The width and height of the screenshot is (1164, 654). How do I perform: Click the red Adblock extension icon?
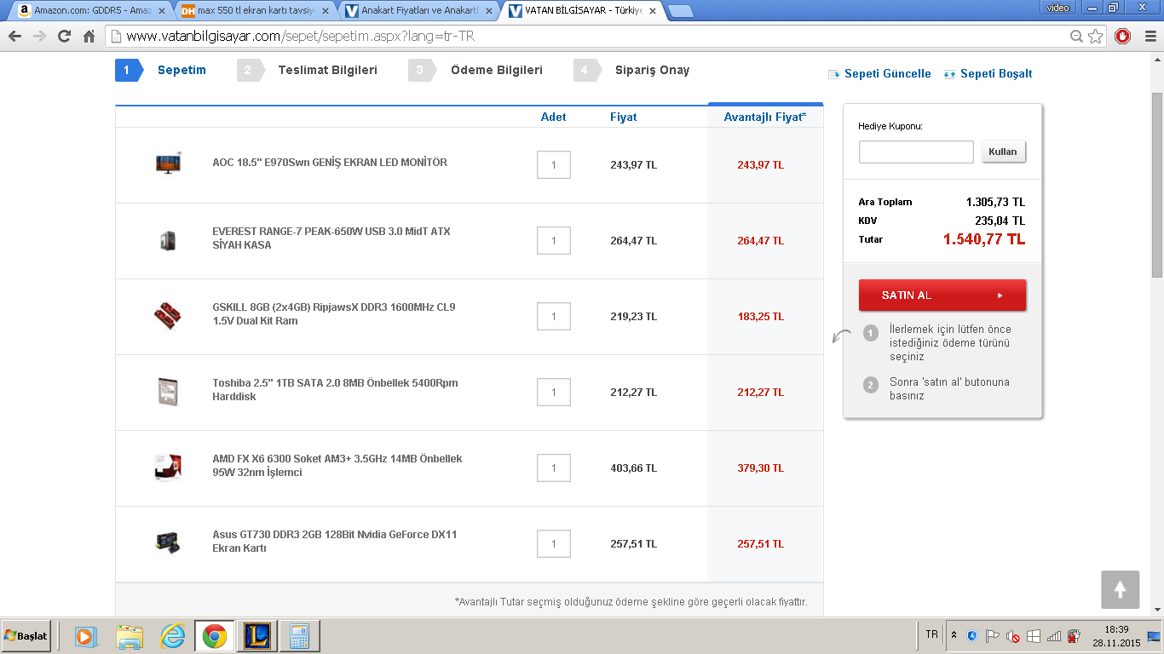1123,37
